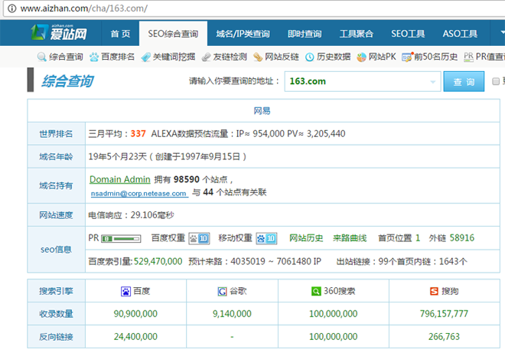
Task: Click Sogou backlinks count 266,763
Action: pyautogui.click(x=444, y=337)
